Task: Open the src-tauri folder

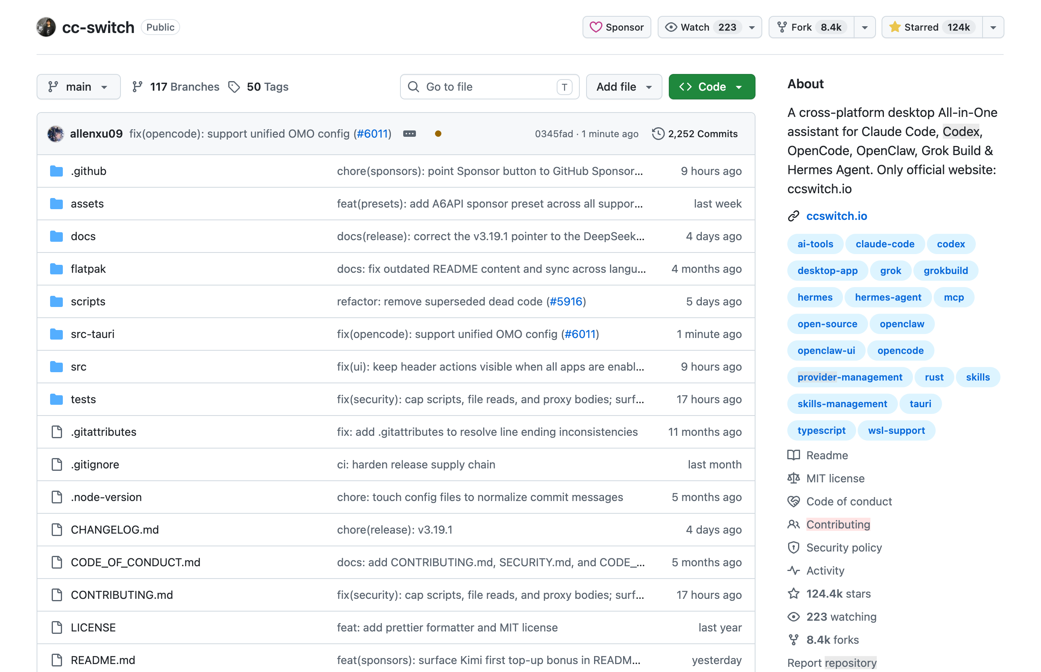Action: point(93,334)
